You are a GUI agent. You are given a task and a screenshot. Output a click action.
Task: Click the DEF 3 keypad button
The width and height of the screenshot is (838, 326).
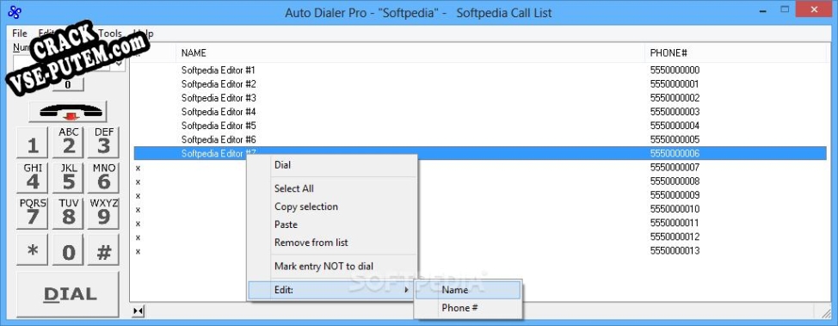[104, 142]
